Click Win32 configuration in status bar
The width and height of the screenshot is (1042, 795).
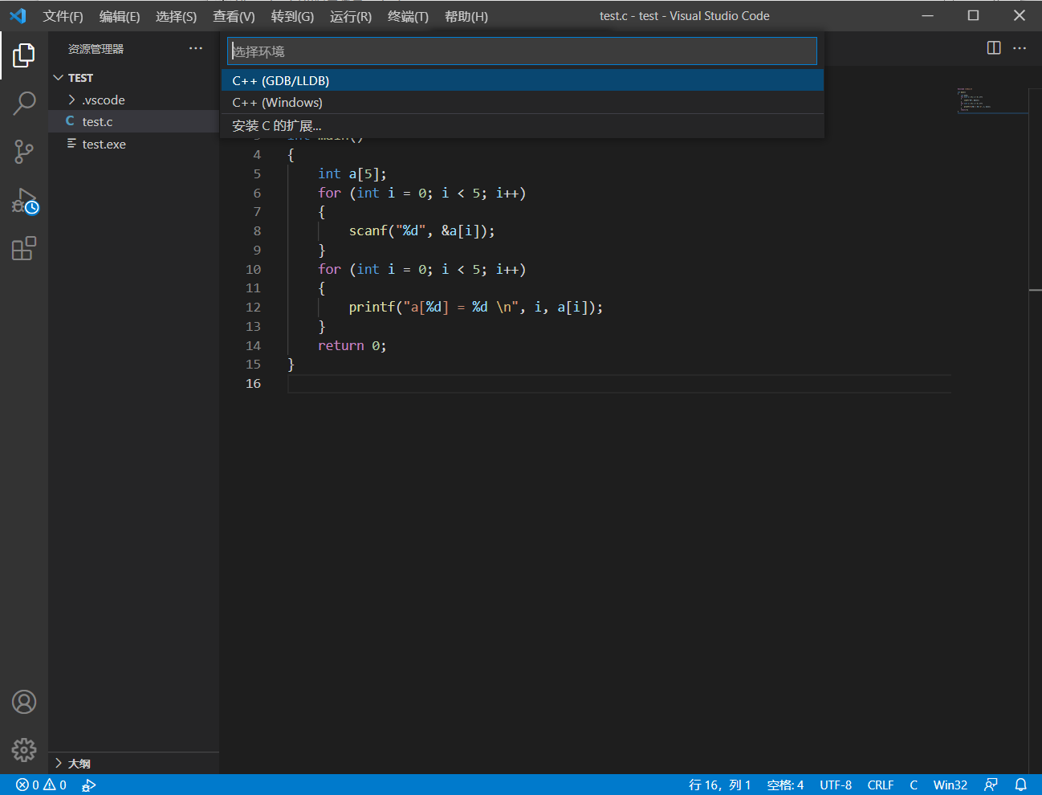[950, 785]
